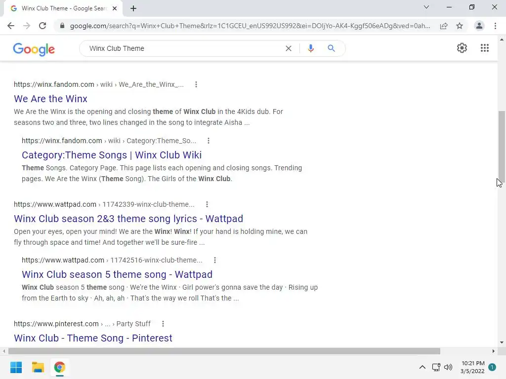Open Category:Theme Songs | Winx Club Wiki

[x=112, y=155]
